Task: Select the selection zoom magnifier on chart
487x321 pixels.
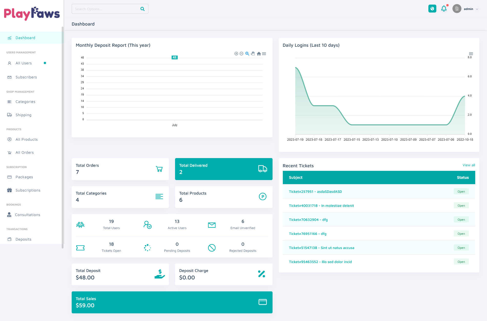Action: pyautogui.click(x=247, y=54)
